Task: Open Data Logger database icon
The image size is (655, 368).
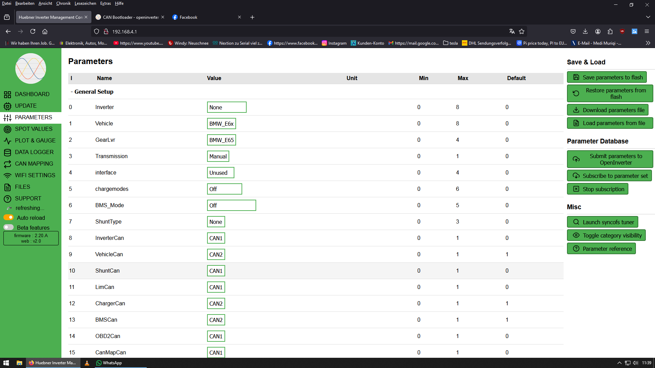Action: click(8, 152)
